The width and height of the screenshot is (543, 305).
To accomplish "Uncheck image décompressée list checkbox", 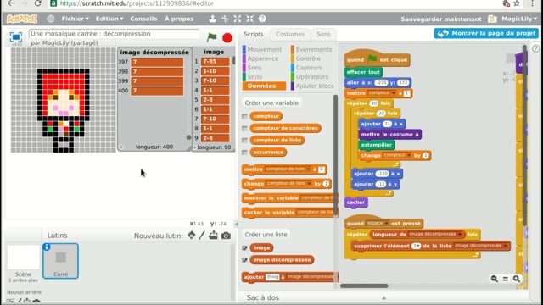I will tap(244, 260).
